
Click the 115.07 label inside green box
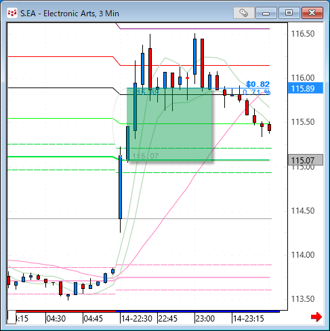[x=145, y=156]
